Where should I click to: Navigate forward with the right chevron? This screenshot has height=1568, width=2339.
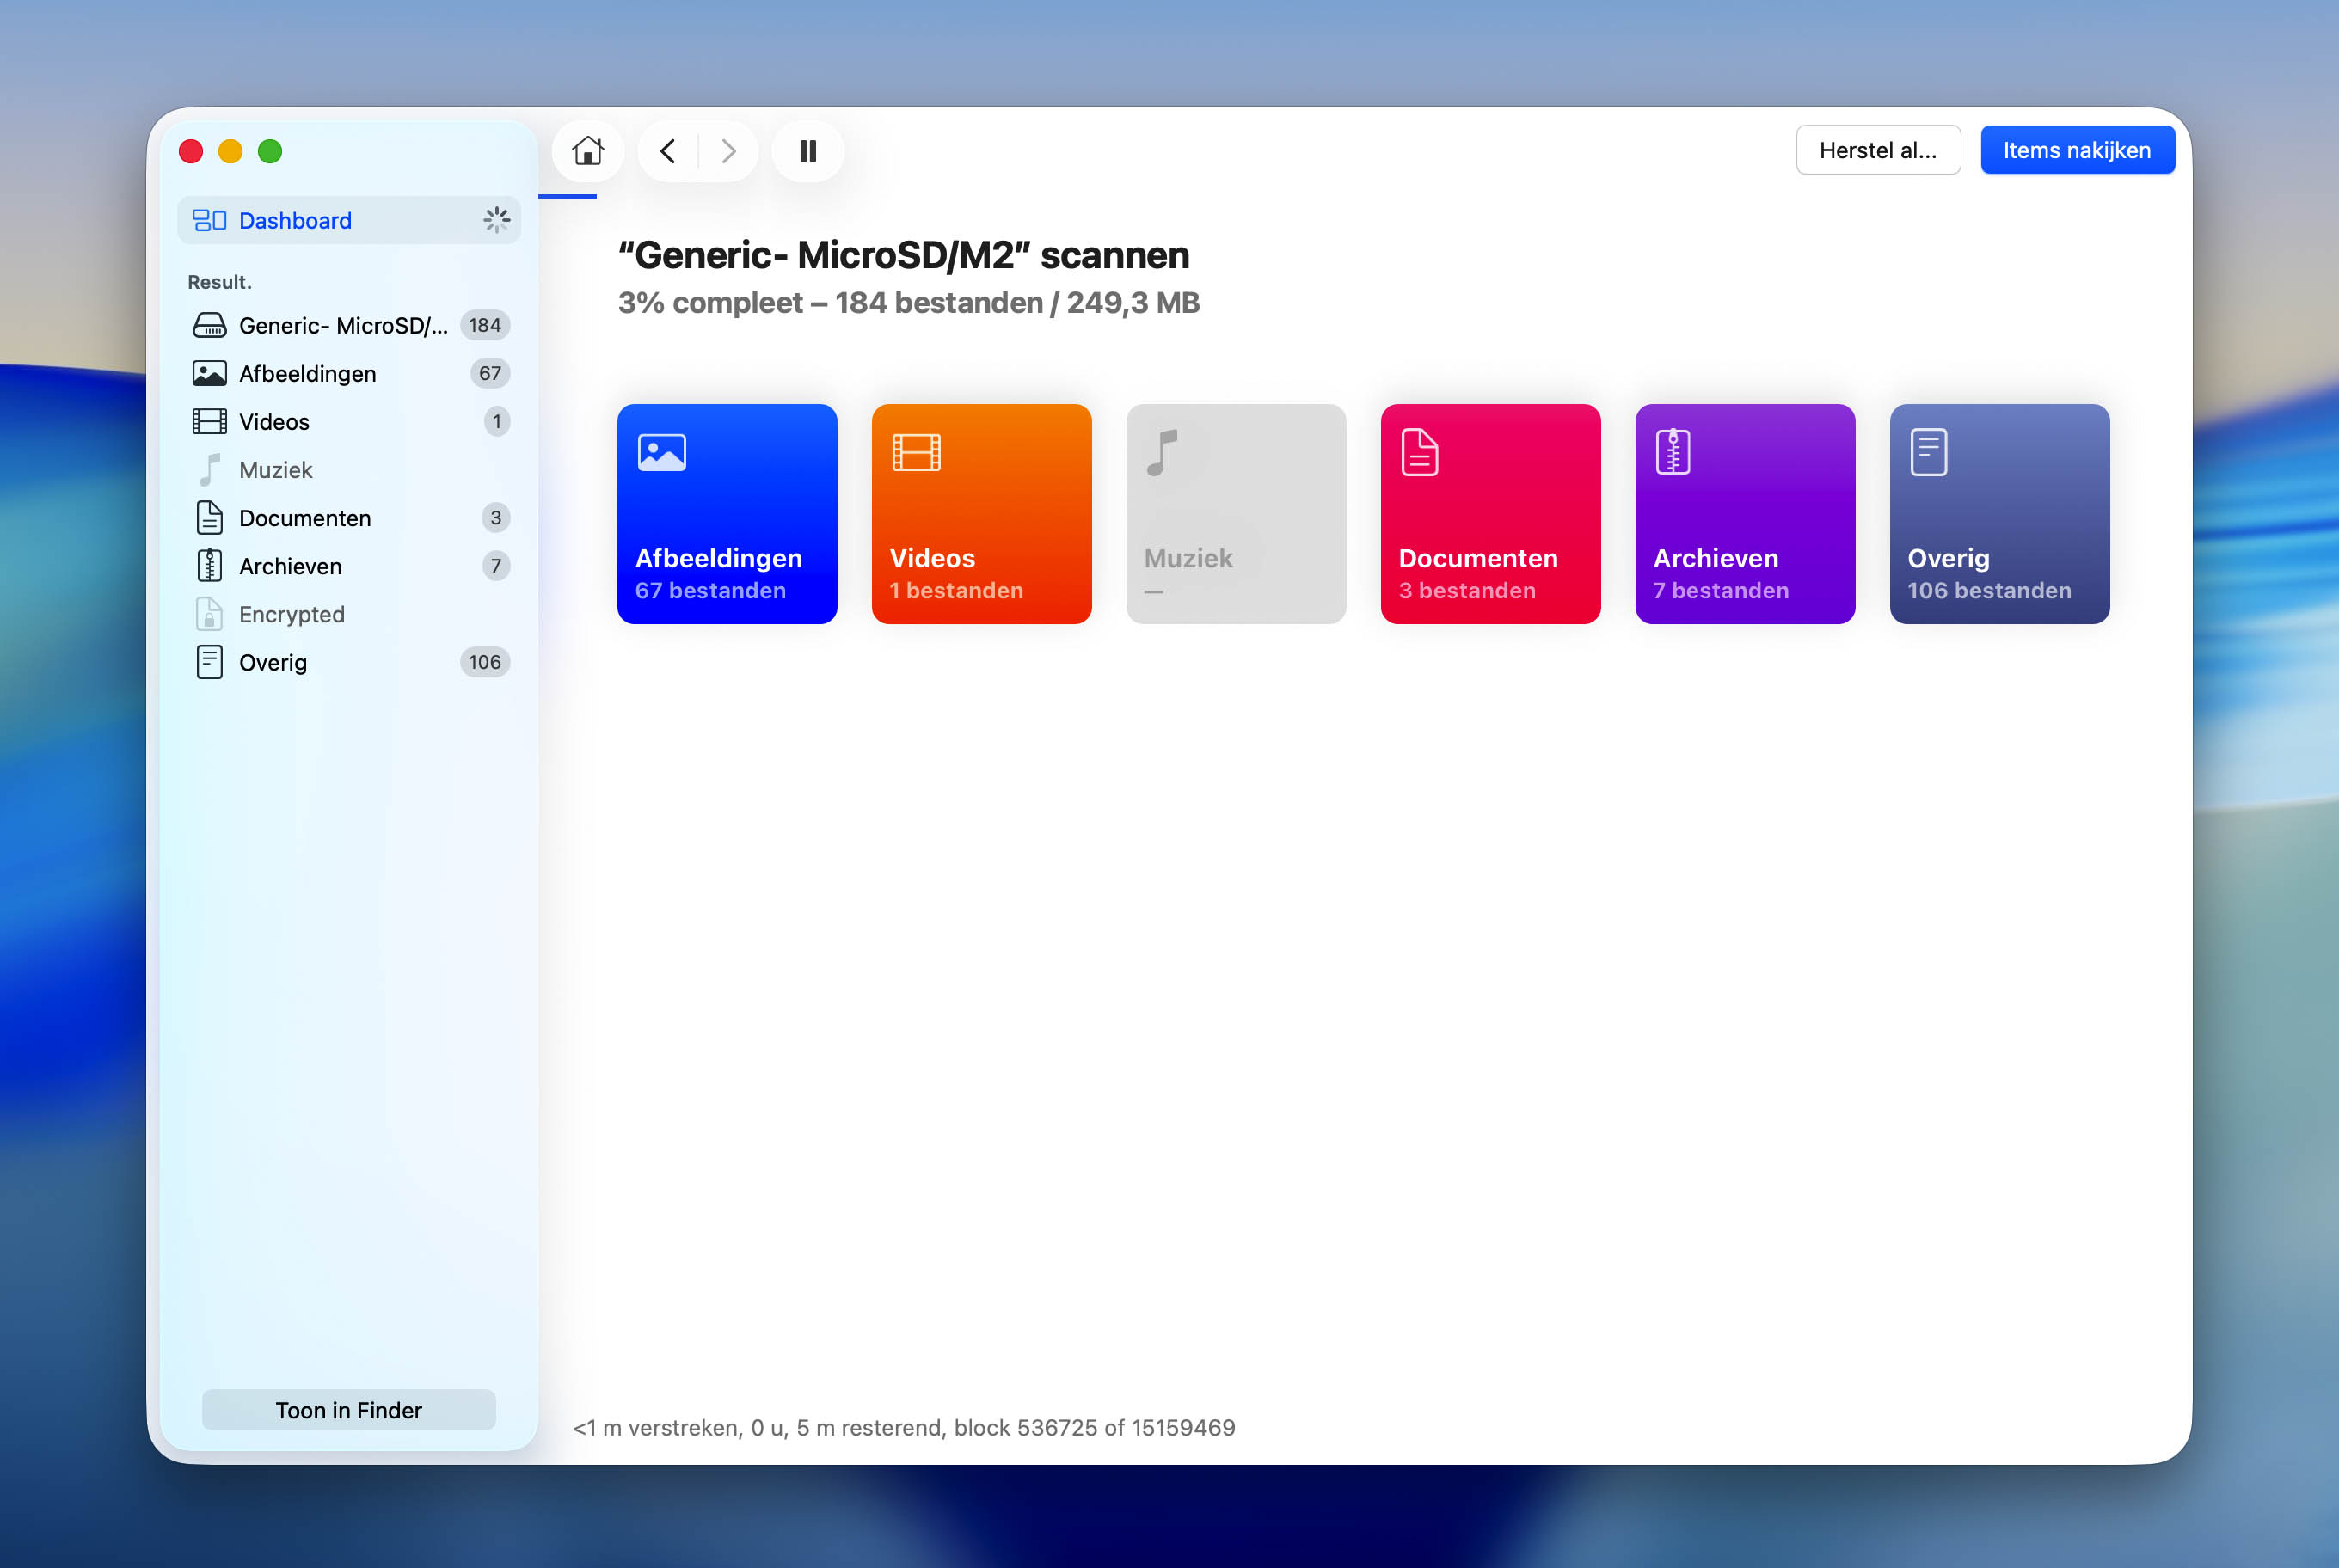click(728, 151)
